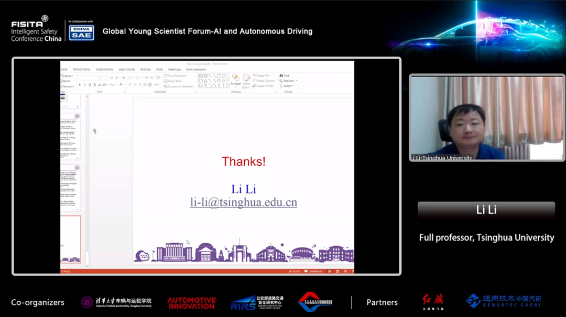
Task: Toggle Bold text formatting
Action: tap(80, 85)
